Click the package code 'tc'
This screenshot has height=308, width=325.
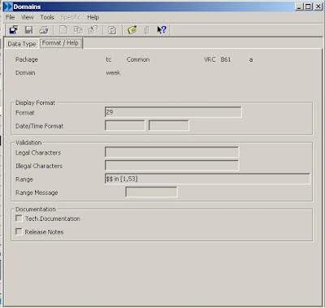coord(109,59)
